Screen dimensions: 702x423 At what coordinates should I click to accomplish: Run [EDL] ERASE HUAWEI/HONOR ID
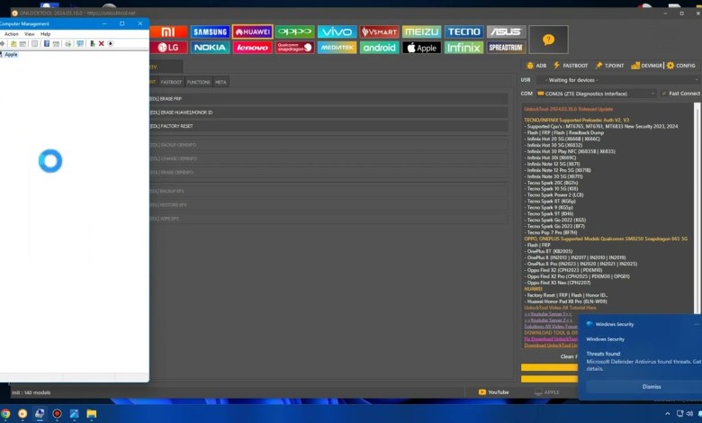(x=328, y=112)
